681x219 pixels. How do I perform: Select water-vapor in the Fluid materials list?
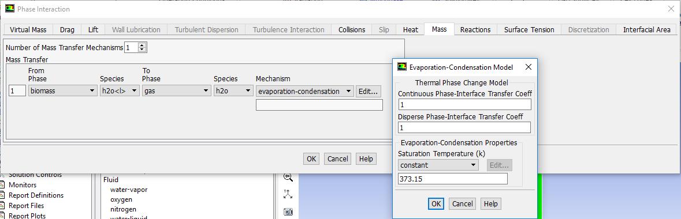point(129,190)
